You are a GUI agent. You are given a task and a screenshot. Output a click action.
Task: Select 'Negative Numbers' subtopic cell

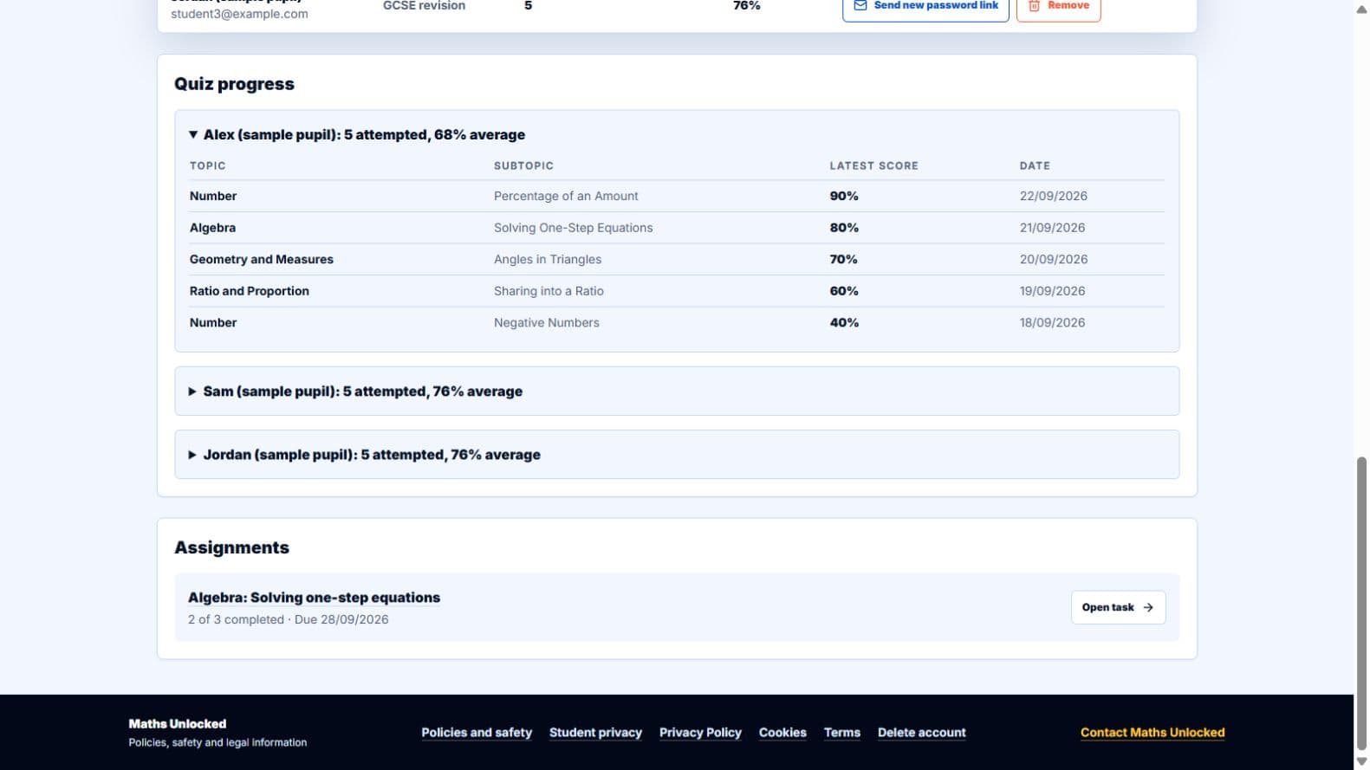(547, 322)
